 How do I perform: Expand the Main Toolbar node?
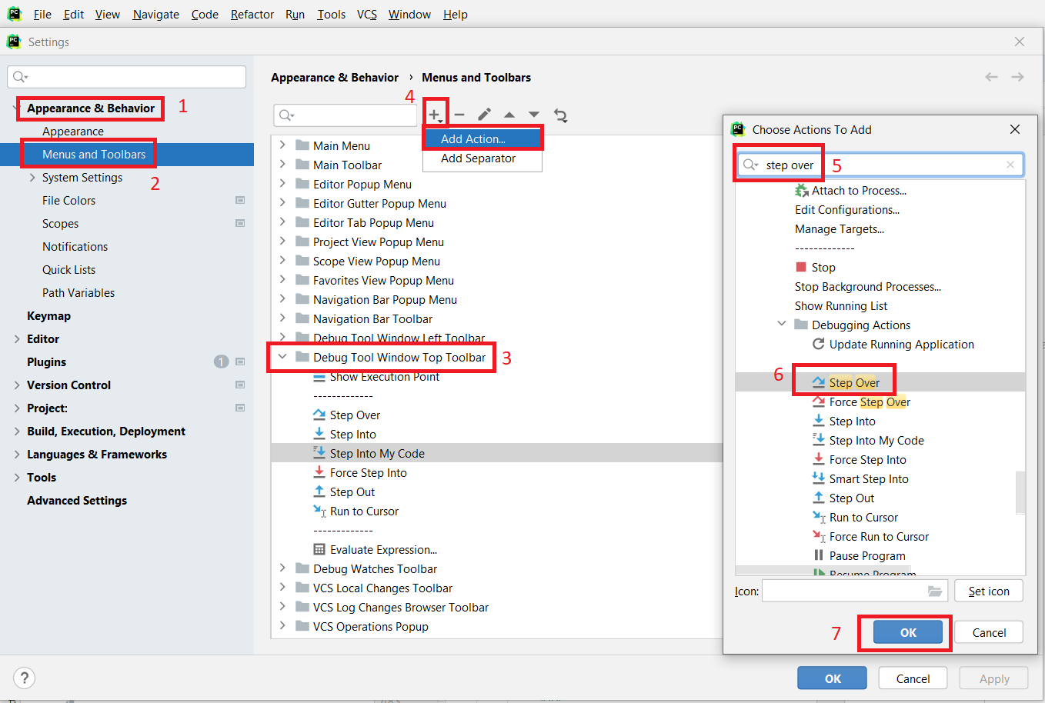click(282, 165)
